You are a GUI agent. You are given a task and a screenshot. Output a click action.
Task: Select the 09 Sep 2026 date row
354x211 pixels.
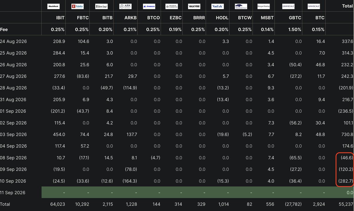click(177, 169)
